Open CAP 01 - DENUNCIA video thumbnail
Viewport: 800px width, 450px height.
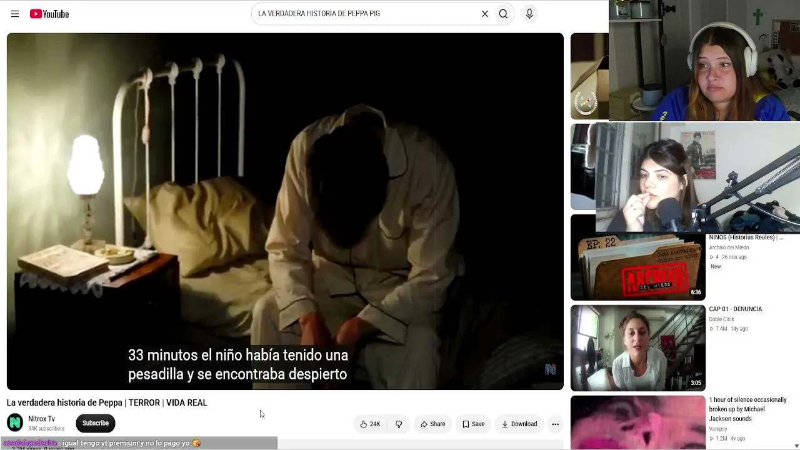pos(637,347)
